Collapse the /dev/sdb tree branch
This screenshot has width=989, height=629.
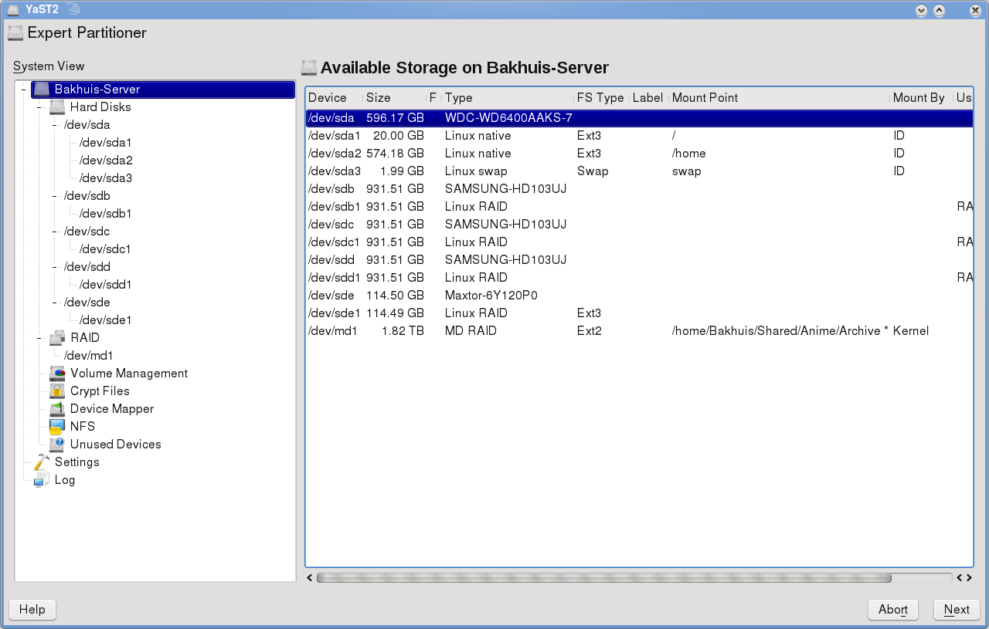[55, 196]
